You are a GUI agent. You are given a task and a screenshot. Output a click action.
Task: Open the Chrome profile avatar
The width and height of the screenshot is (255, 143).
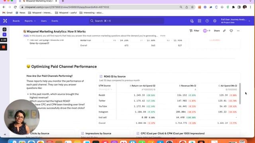(245, 7)
